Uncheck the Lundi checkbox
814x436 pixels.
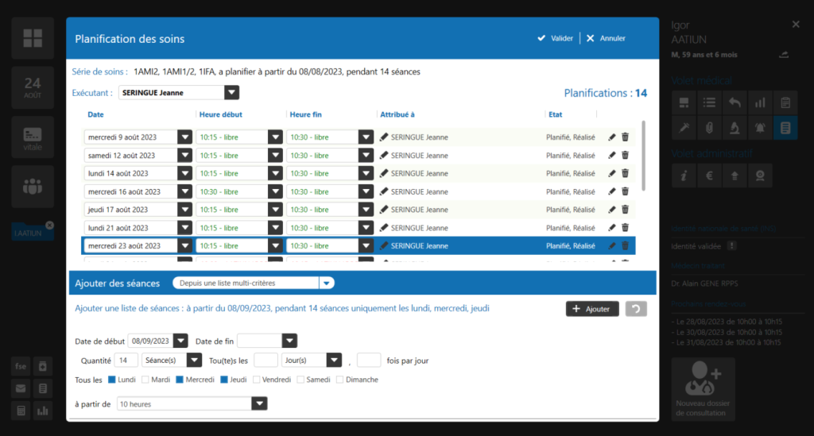pyautogui.click(x=111, y=380)
